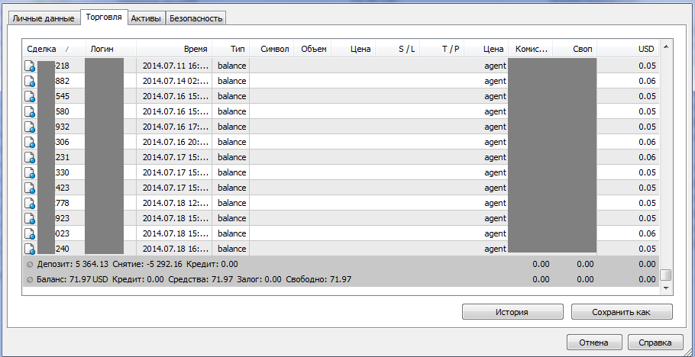695x357 pixels.
Task: Click the deal icon in row ending 423
Action: [x=30, y=188]
